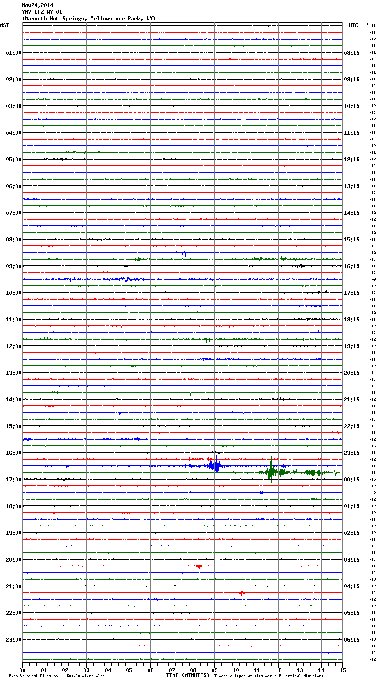Click the 09:15 UTC time label

click(352, 80)
